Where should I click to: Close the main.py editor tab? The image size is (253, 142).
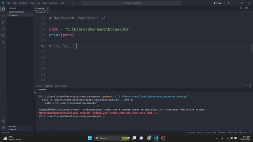47,8
